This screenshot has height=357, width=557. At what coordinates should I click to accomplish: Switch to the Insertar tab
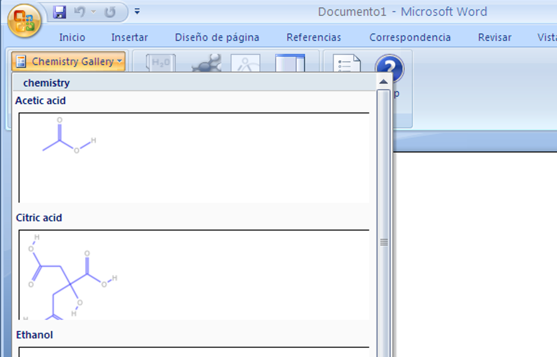pos(129,37)
